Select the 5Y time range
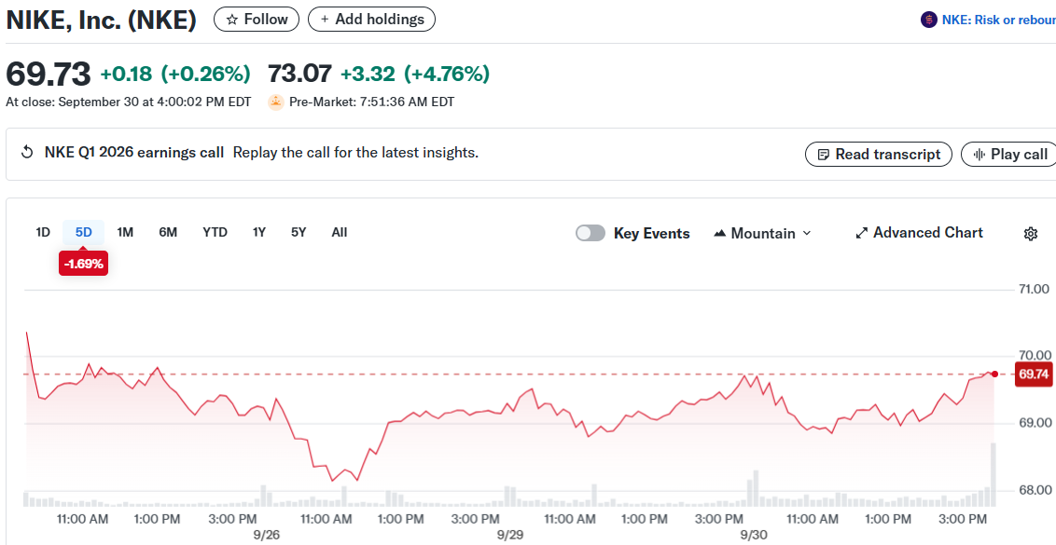Viewport: 1056px width, 545px height. click(299, 232)
